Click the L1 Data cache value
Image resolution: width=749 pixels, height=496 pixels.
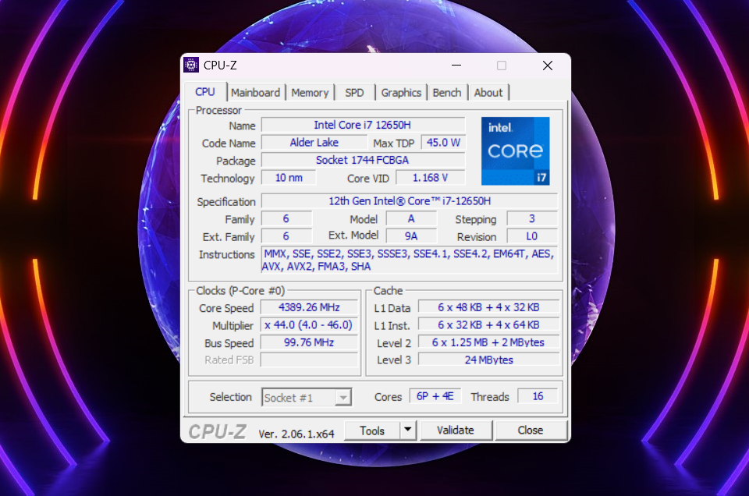(488, 307)
